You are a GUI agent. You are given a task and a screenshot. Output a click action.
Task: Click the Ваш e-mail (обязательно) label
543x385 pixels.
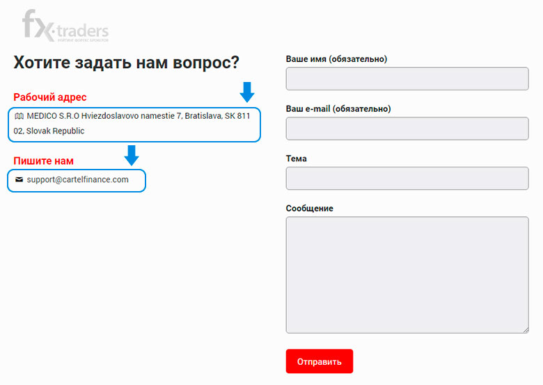click(x=338, y=109)
